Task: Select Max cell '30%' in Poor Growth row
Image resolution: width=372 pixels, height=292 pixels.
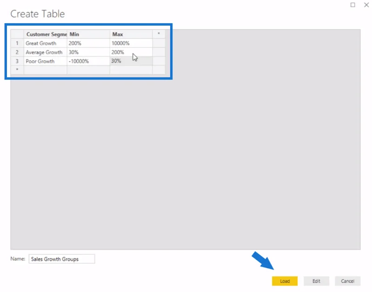Action: [x=131, y=61]
